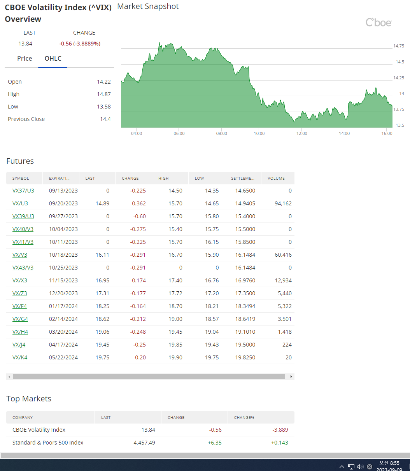Open the VX/G4 futures link
The image size is (410, 471).
tap(20, 319)
